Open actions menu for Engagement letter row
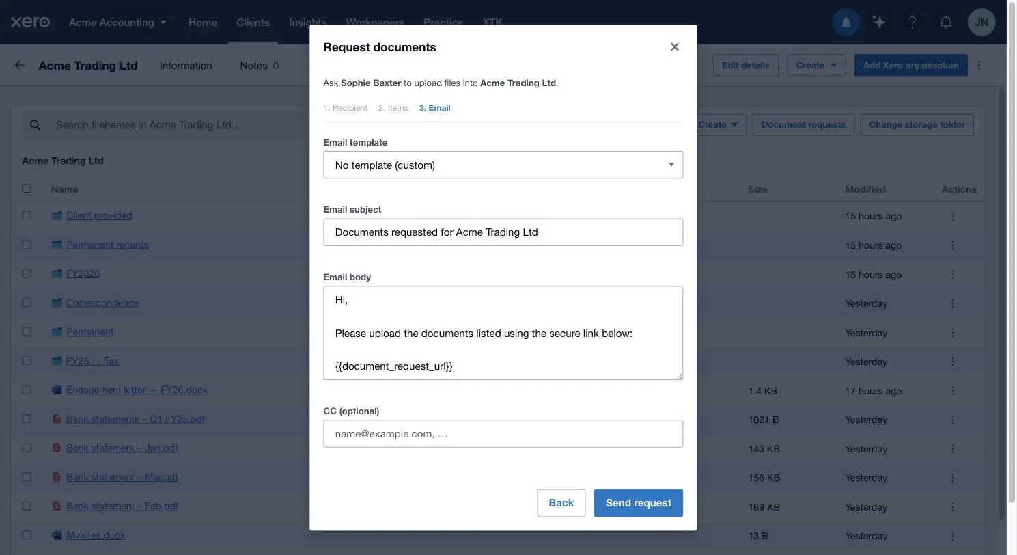1017x555 pixels. 953,391
